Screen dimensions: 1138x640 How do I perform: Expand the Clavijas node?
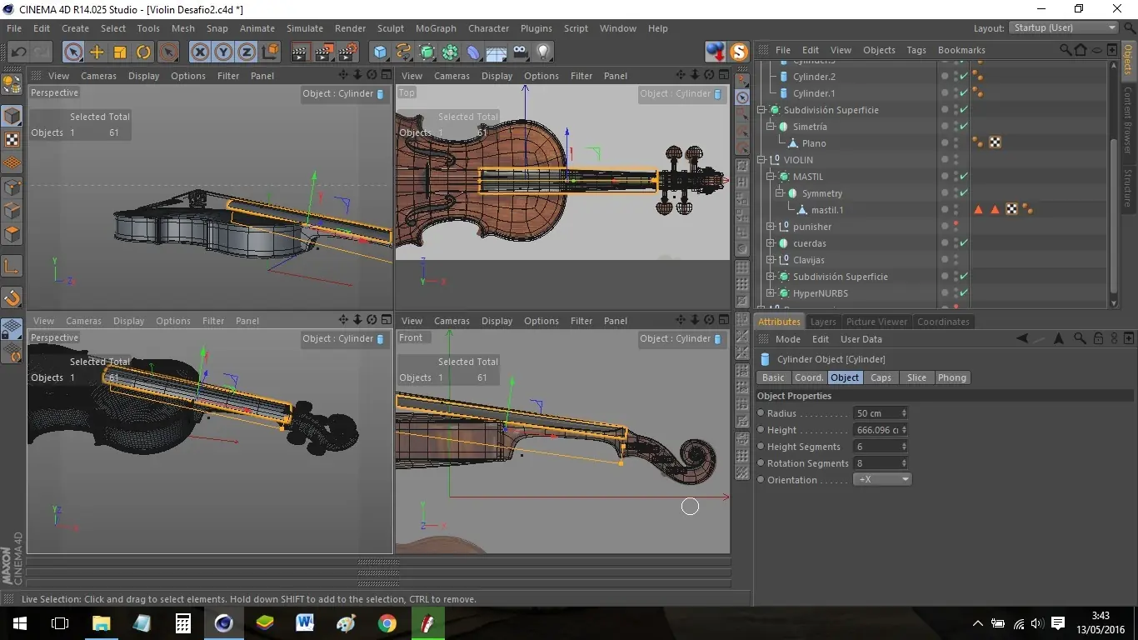point(771,260)
